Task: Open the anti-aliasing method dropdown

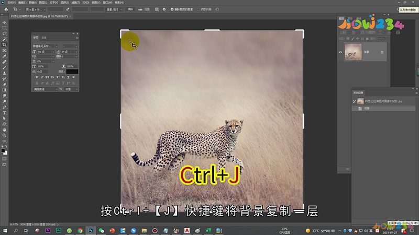Action: tap(71, 89)
